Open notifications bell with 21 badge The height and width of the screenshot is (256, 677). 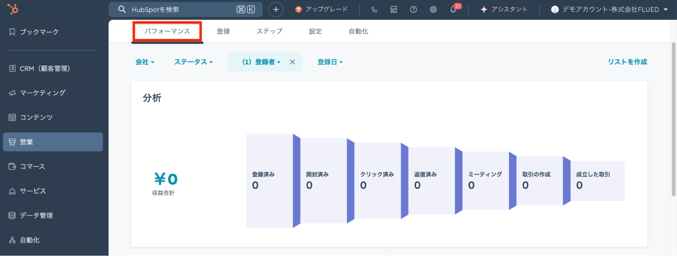pos(453,9)
